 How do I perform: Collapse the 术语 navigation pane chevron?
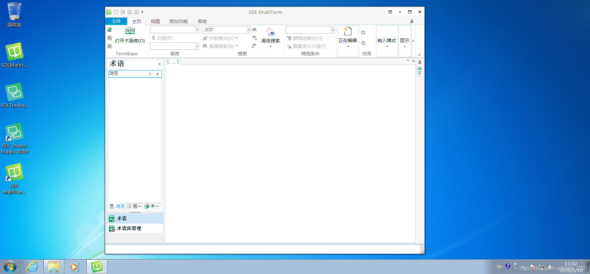tap(160, 64)
